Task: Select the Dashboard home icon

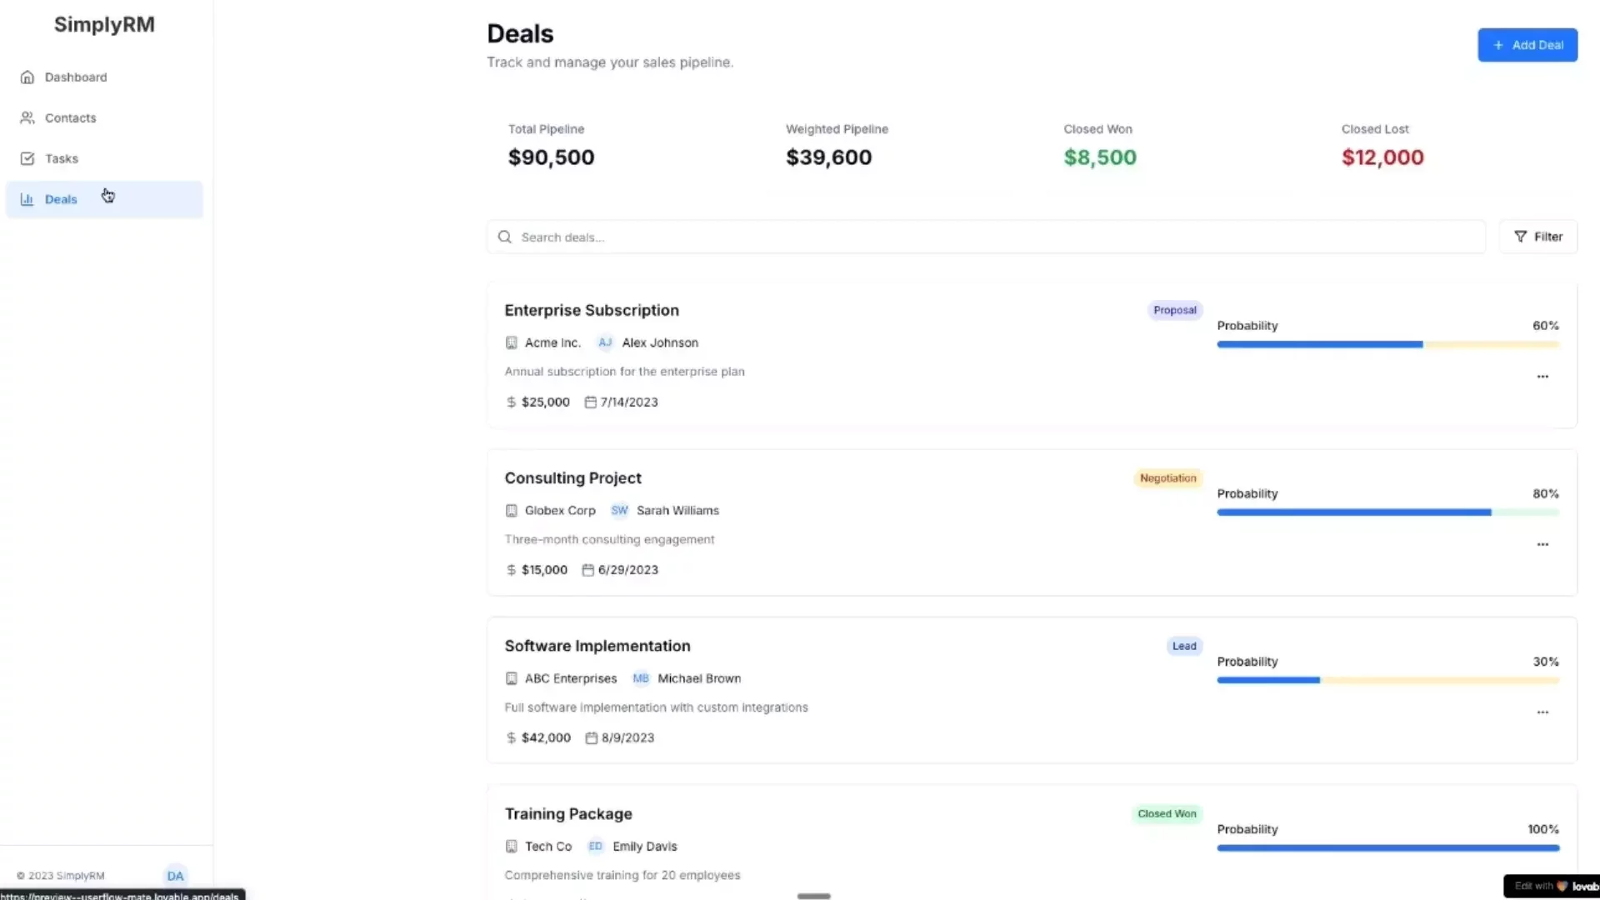Action: pyautogui.click(x=27, y=77)
